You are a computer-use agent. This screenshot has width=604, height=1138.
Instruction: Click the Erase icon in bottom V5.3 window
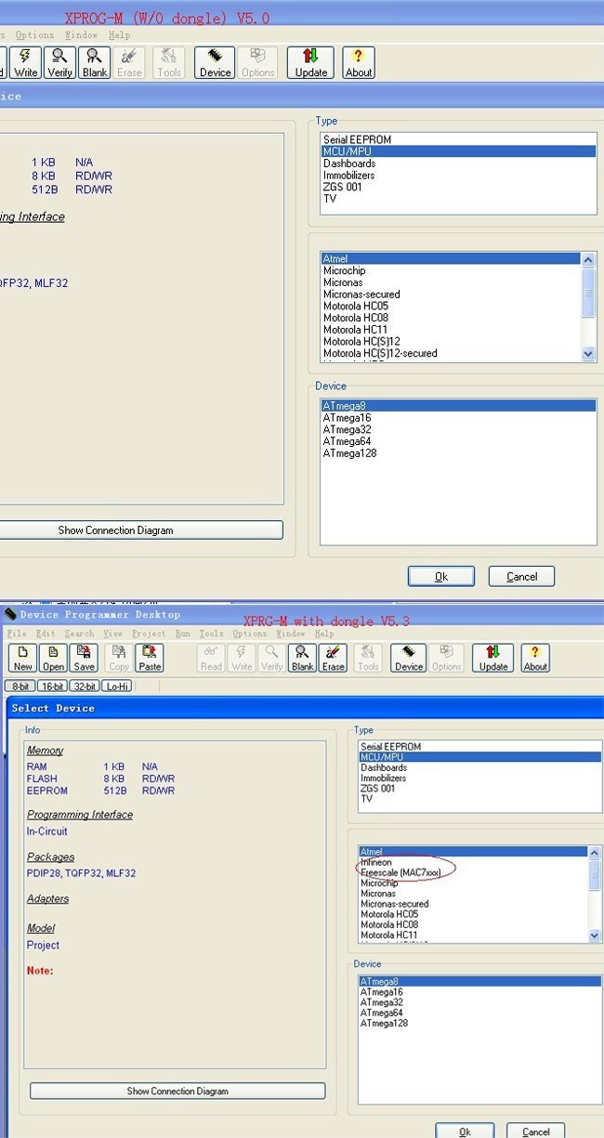click(334, 658)
